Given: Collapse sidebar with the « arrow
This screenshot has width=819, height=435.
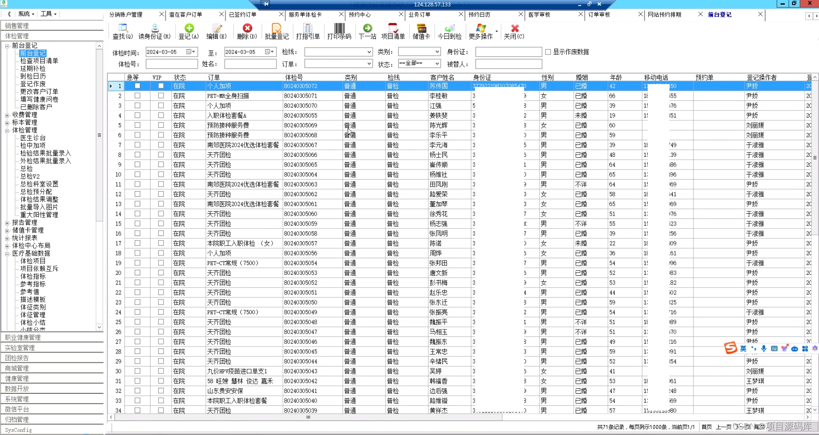Looking at the screenshot, I should 8,14.
